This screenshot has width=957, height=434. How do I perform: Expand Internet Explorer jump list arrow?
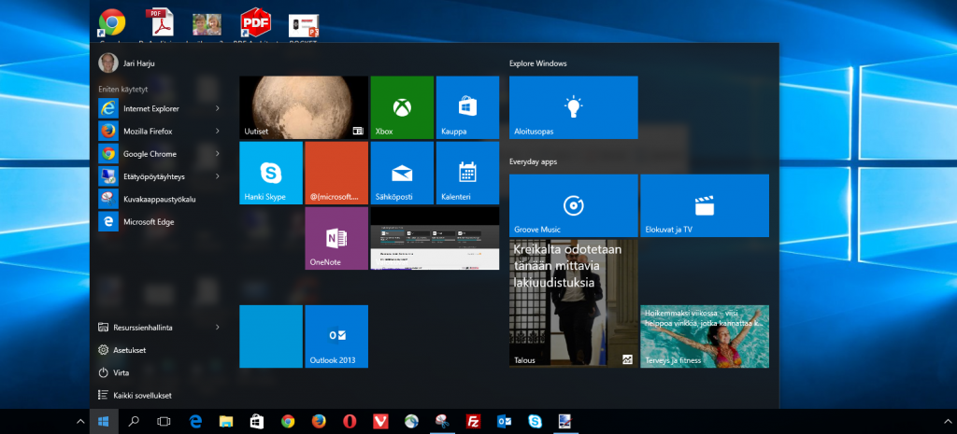point(217,108)
